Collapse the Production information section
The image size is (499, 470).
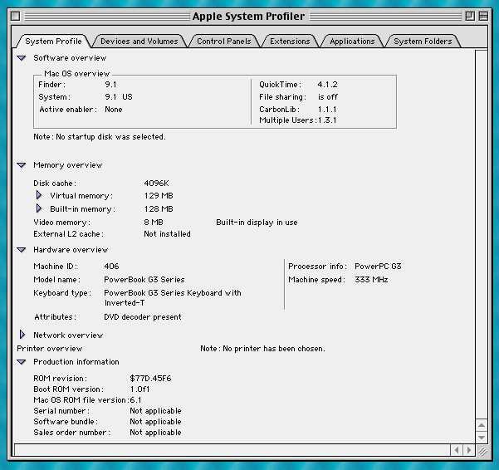(22, 362)
